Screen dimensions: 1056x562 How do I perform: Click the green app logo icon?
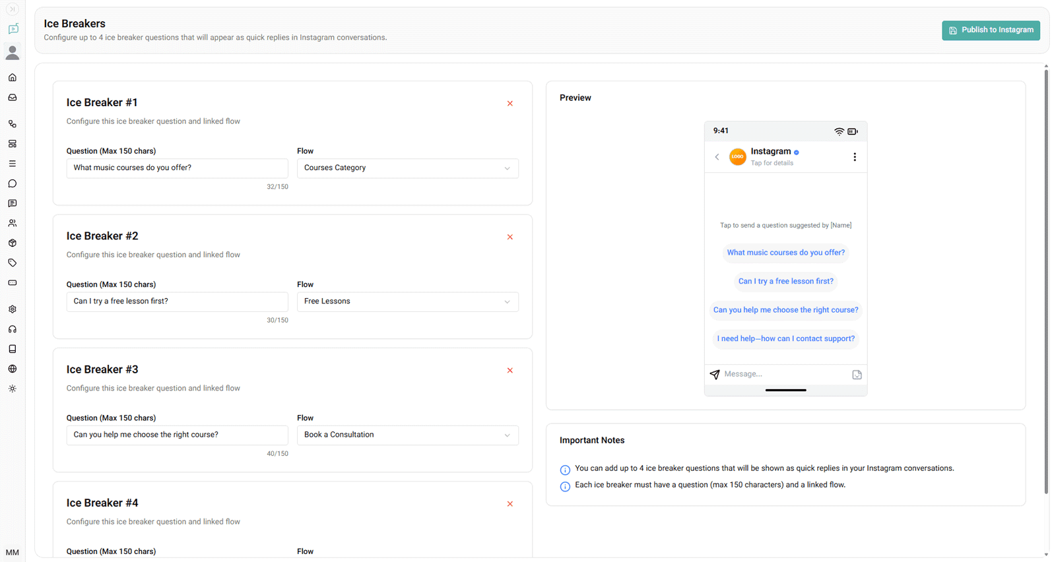(13, 29)
